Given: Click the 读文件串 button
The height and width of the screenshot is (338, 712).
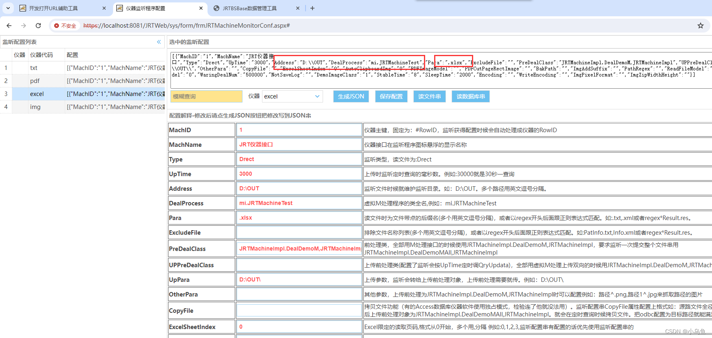Looking at the screenshot, I should 430,96.
